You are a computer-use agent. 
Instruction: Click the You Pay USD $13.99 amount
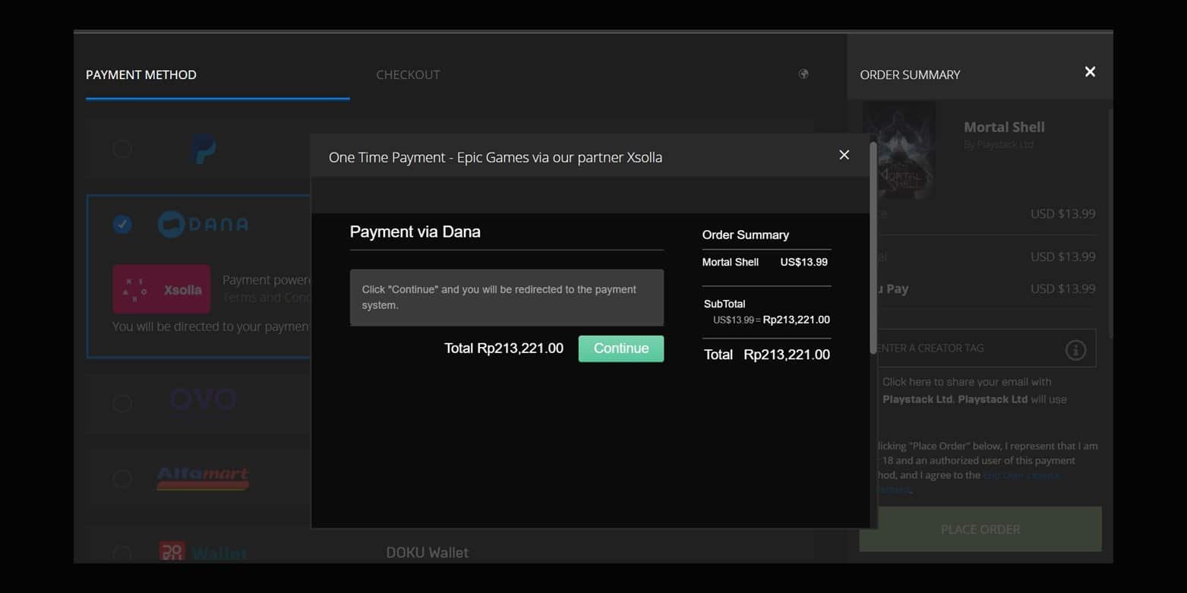click(x=1062, y=289)
